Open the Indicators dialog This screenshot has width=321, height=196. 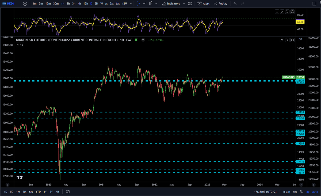[171, 3]
